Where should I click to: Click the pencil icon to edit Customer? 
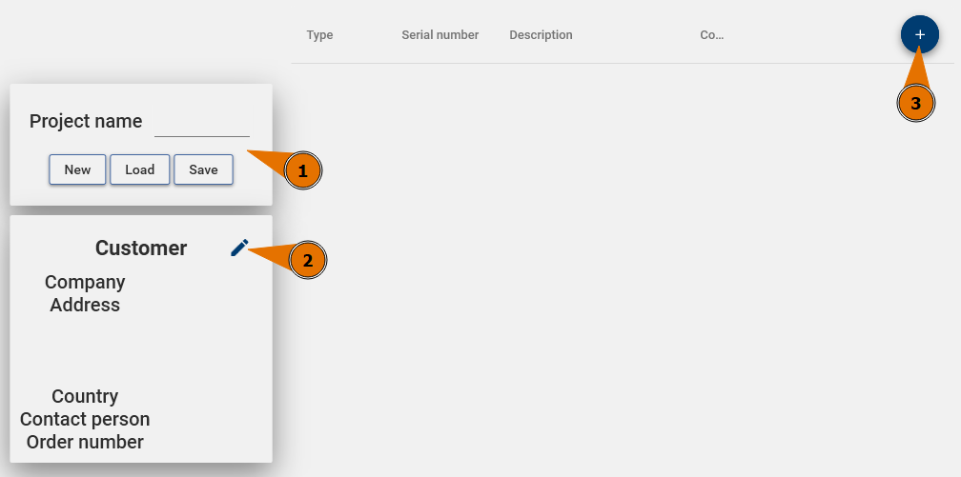point(239,248)
